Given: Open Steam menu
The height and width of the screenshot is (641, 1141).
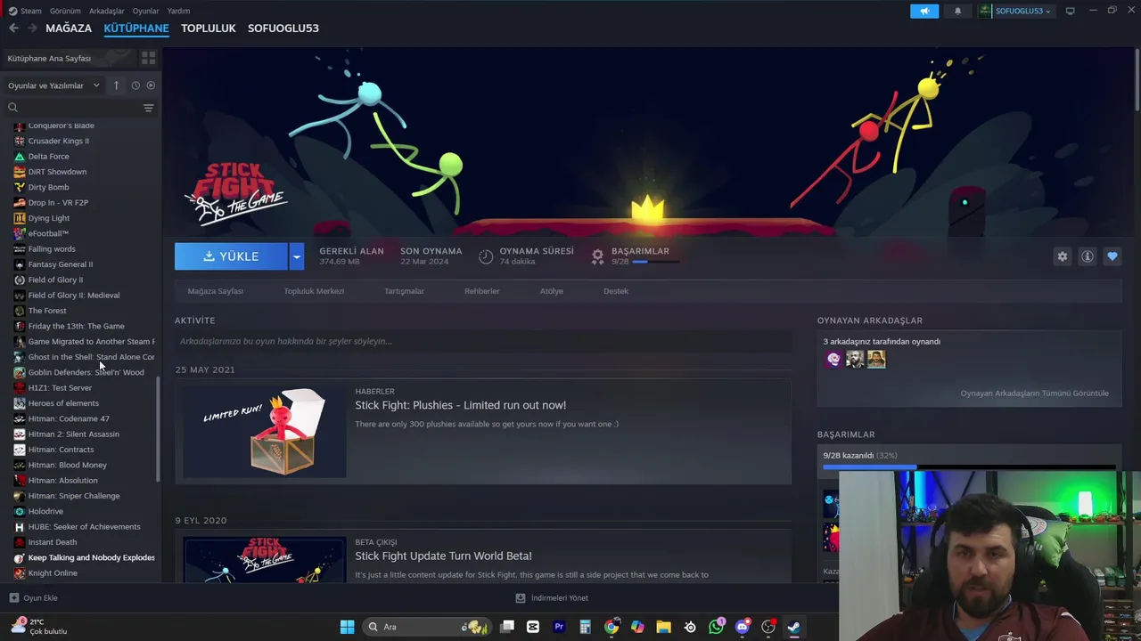Looking at the screenshot, I should (x=25, y=11).
